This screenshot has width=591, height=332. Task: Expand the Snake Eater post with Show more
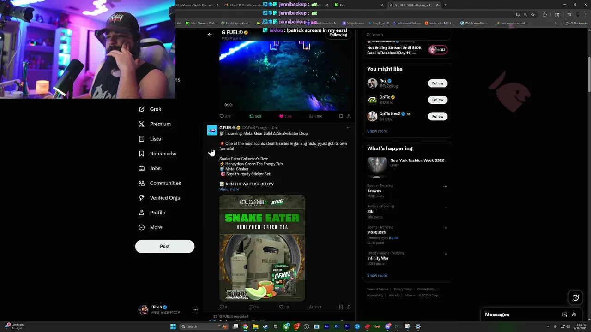[x=229, y=190]
